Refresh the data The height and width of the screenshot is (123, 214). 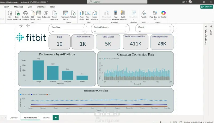coord(73,14)
